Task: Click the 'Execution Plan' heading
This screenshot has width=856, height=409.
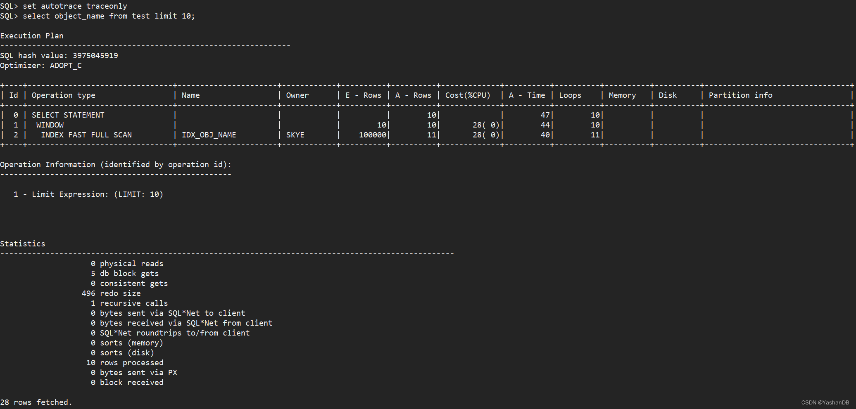Action: [32, 36]
